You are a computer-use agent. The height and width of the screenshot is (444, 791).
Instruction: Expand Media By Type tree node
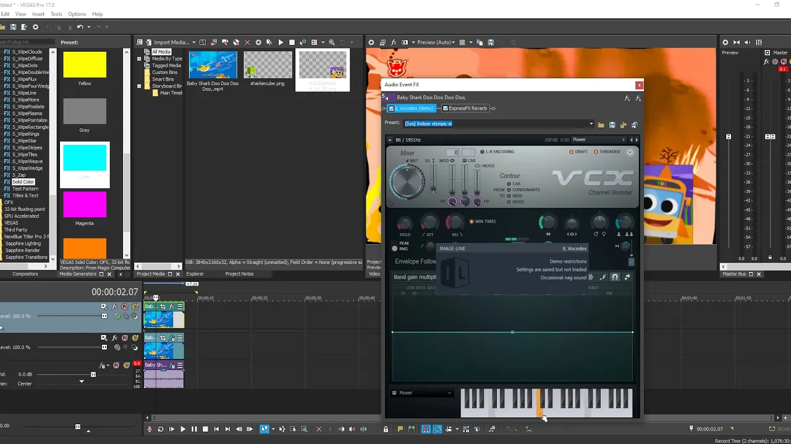tap(139, 59)
